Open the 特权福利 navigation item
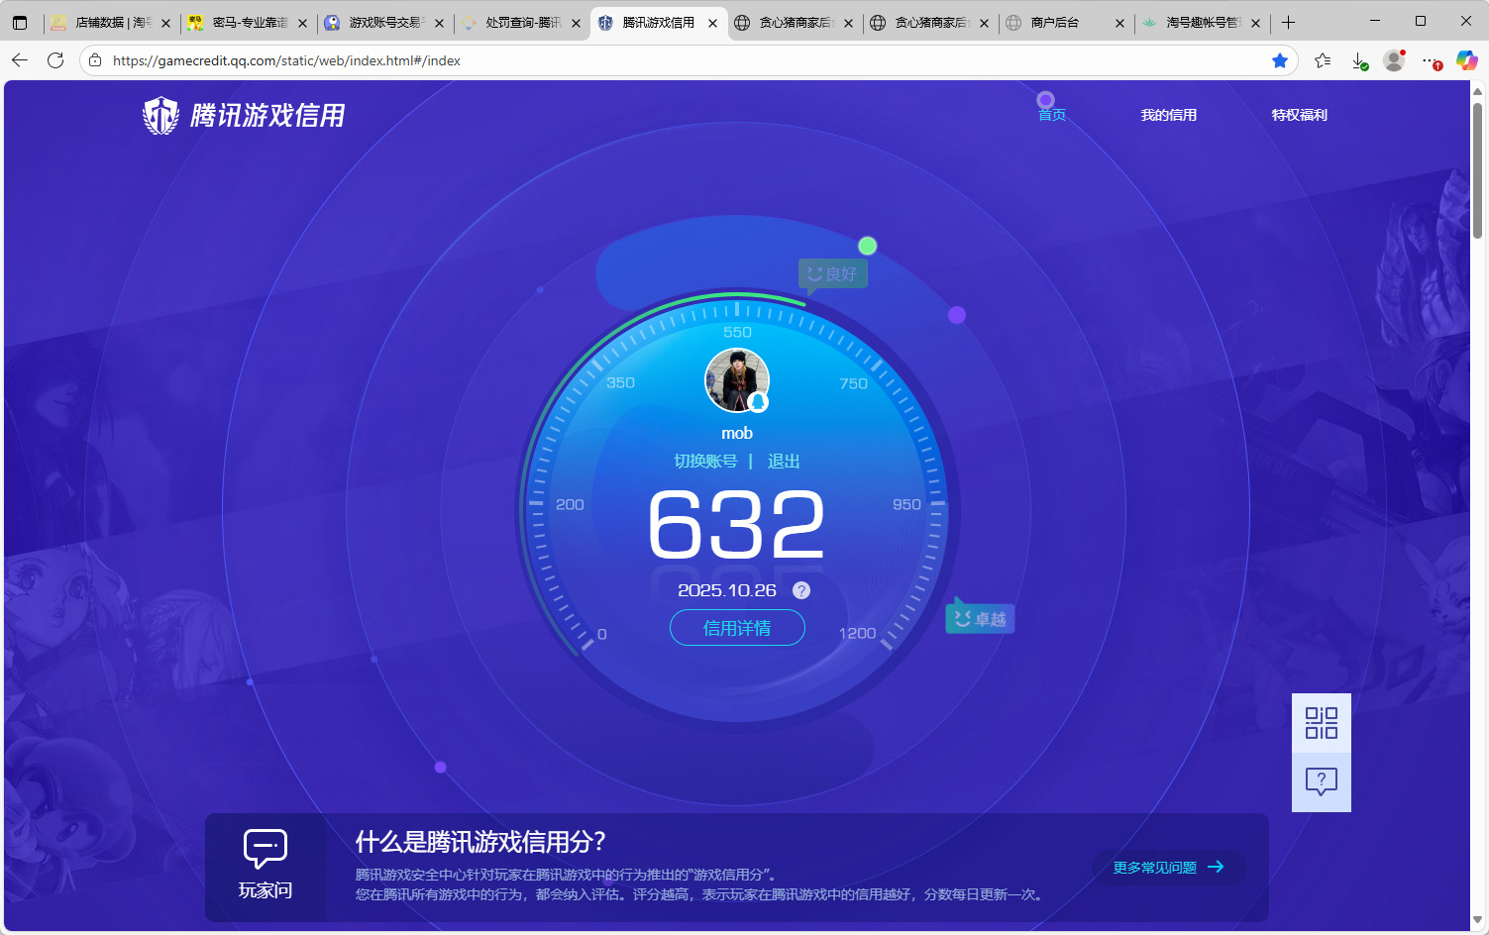Viewport: 1489px width, 935px height. pos(1299,115)
